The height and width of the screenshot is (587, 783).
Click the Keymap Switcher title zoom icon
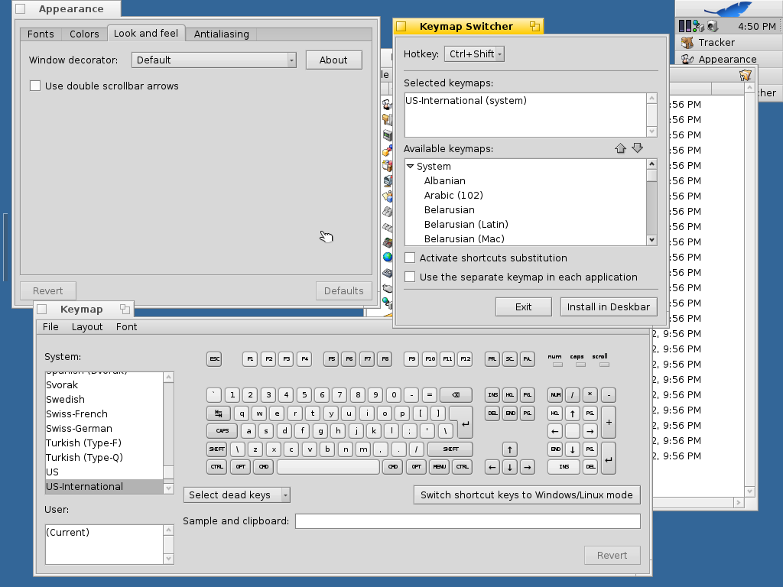tap(534, 27)
